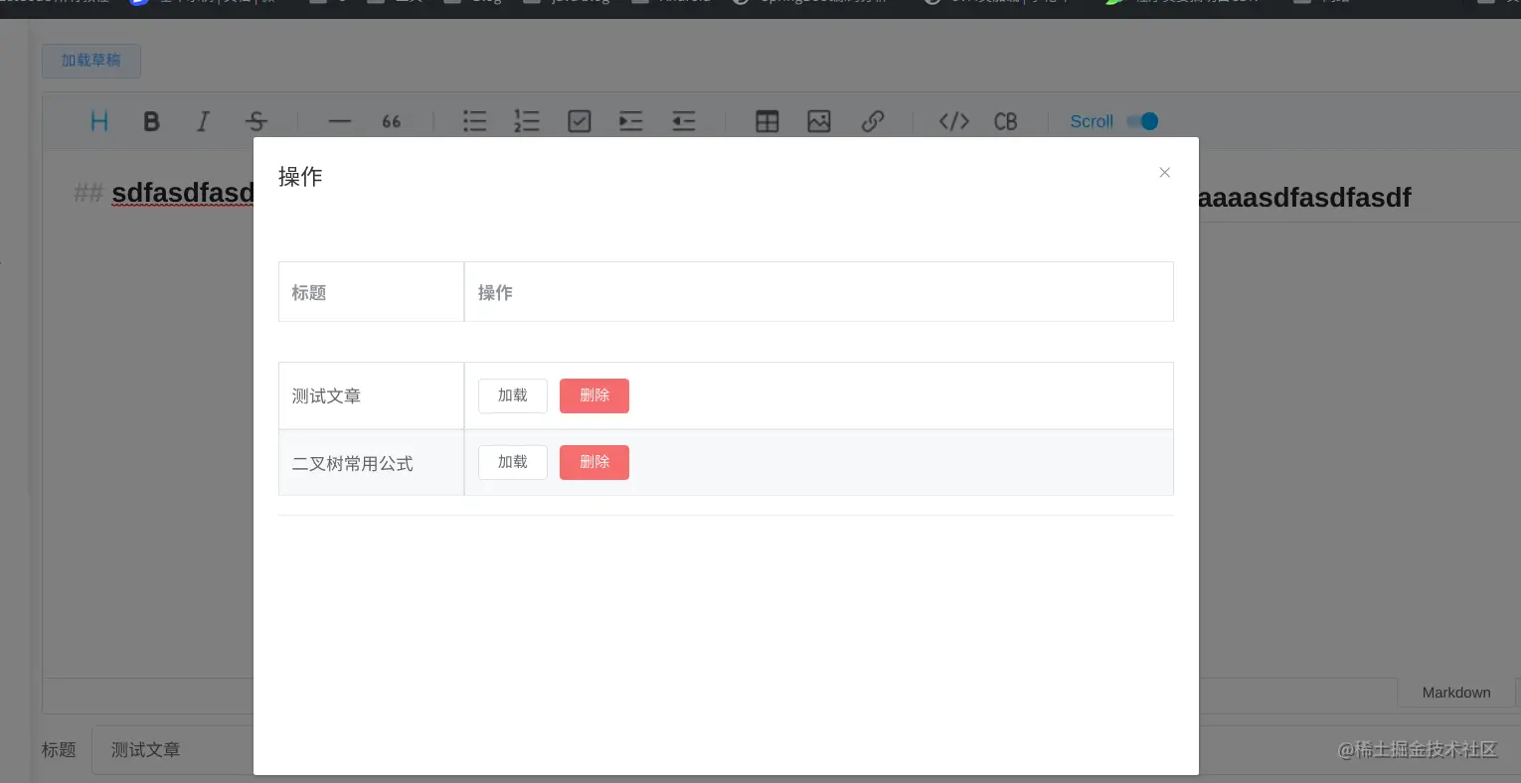
Task: Select the Heading toolbar icon
Action: pyautogui.click(x=99, y=121)
